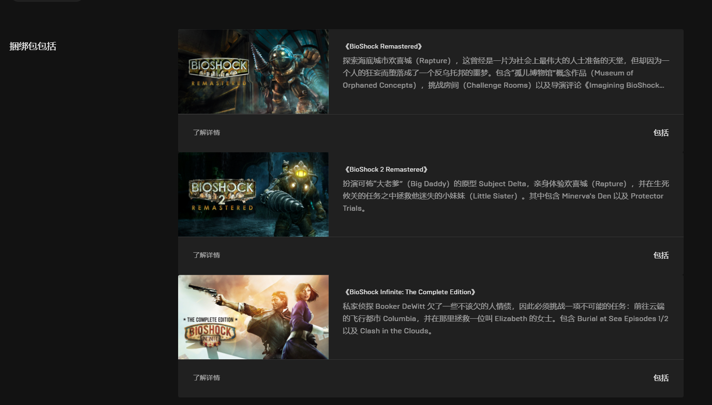Click the 《BioShock Remastered》 title
The width and height of the screenshot is (712, 405).
[x=383, y=46]
